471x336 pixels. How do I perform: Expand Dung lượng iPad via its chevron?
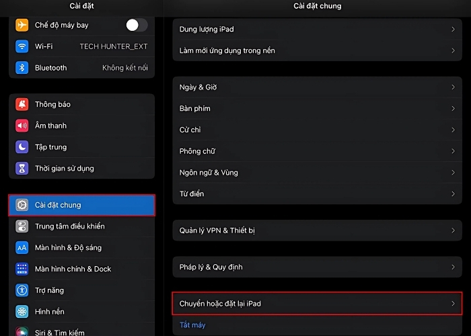pyautogui.click(x=453, y=30)
